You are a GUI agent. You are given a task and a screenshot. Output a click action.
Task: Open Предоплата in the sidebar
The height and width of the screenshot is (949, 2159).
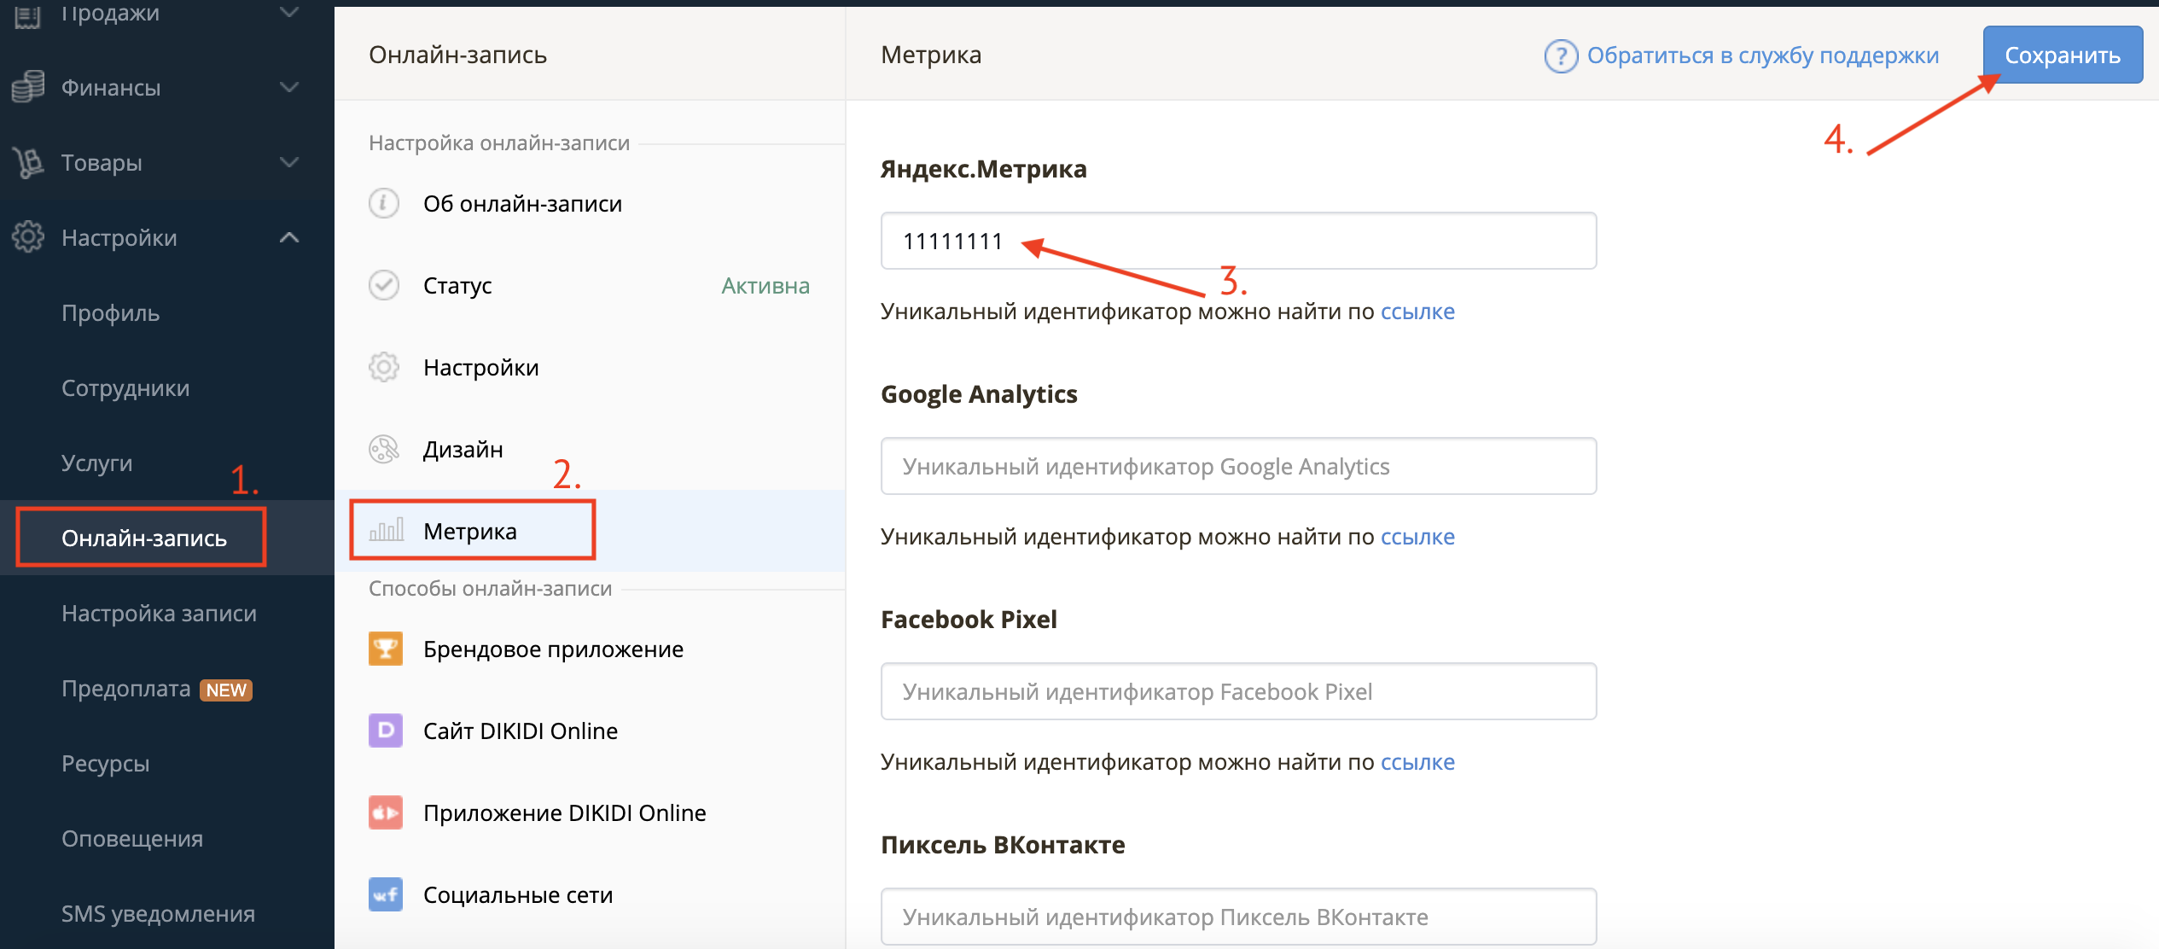126,689
